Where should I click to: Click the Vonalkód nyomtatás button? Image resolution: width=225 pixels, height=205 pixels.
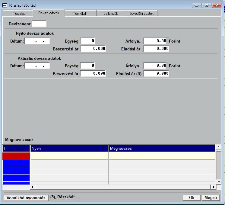click(x=26, y=198)
